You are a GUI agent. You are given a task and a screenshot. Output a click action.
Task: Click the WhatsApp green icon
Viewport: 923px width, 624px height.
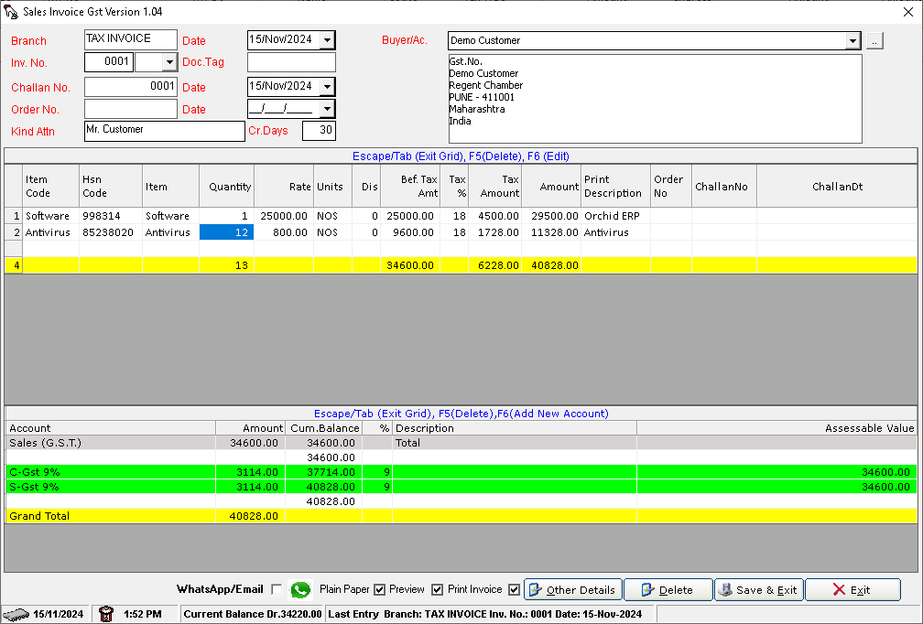[x=299, y=589]
